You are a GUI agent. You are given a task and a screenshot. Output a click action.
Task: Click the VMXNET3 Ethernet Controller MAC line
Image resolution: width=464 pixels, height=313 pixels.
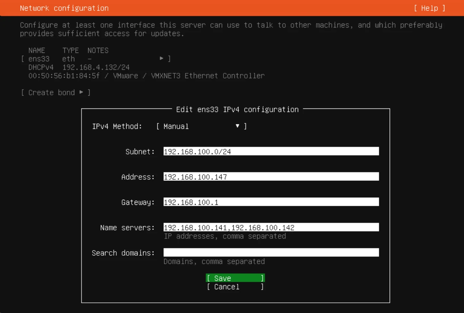click(146, 76)
